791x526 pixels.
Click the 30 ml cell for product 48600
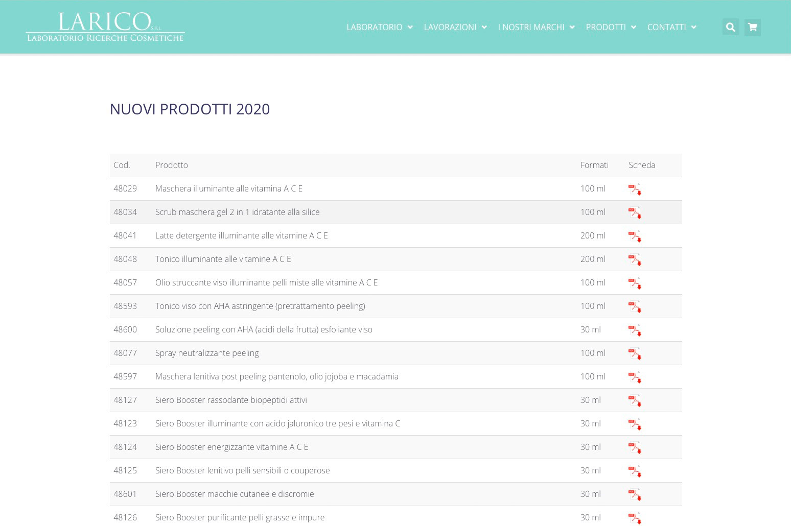(591, 329)
